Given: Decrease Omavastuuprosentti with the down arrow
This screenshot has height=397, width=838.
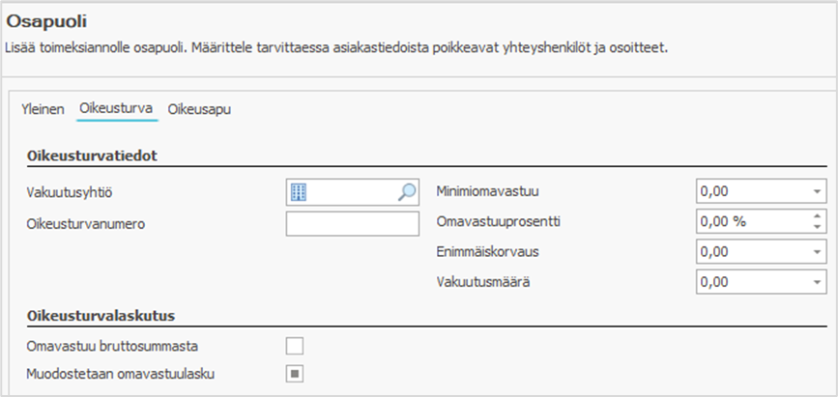Looking at the screenshot, I should [x=818, y=227].
